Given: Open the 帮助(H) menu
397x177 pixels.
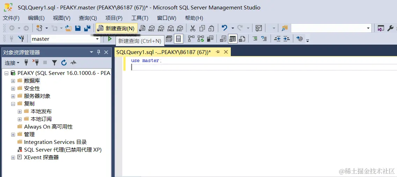Looking at the screenshot, I should (x=194, y=18).
